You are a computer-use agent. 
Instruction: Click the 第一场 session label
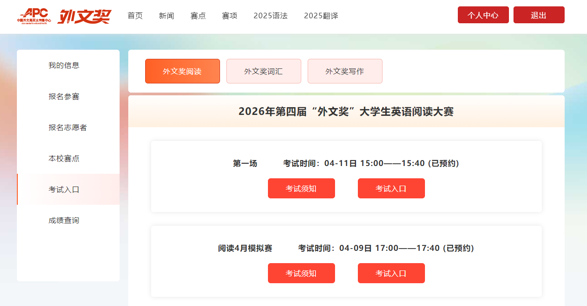pyautogui.click(x=245, y=163)
